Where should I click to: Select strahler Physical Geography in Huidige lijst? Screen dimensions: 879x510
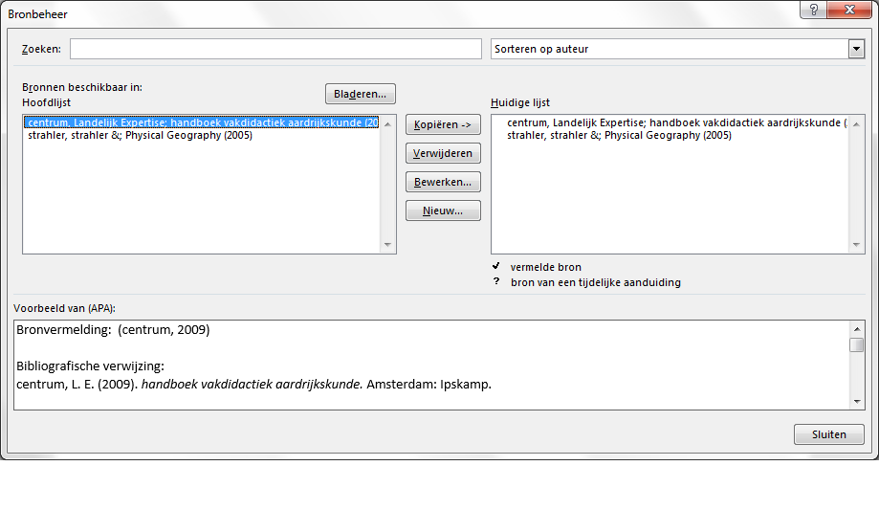tap(619, 135)
